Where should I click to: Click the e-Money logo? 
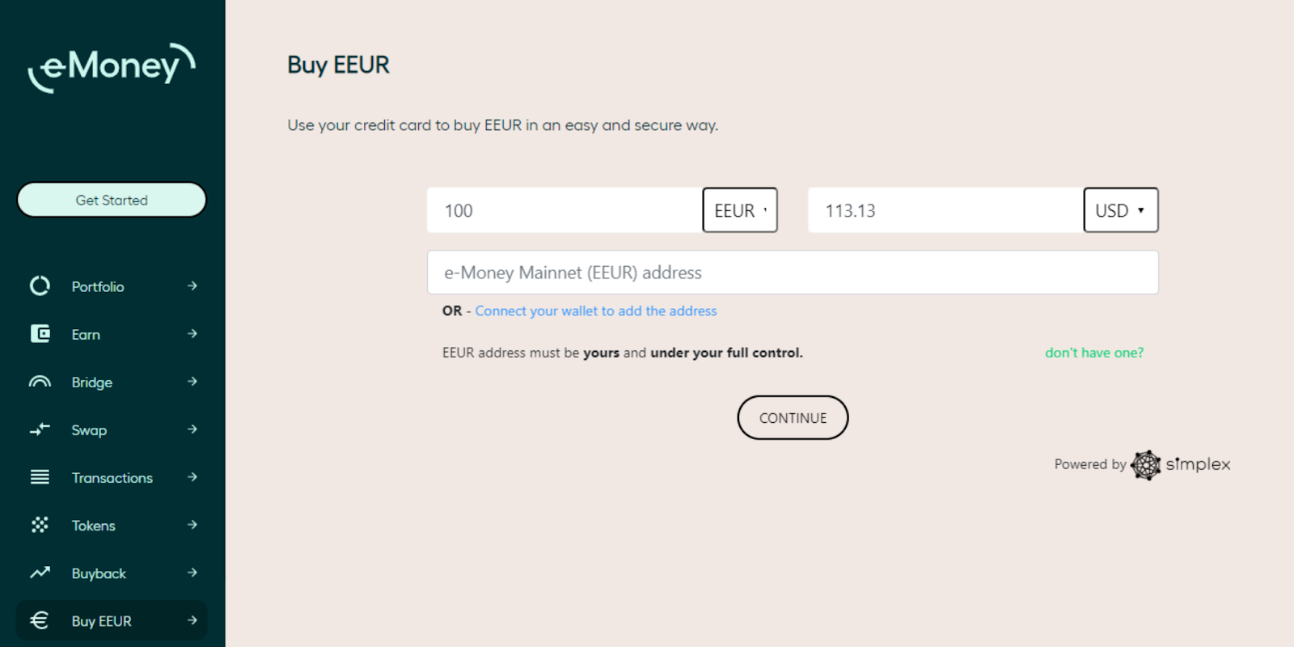(x=112, y=67)
